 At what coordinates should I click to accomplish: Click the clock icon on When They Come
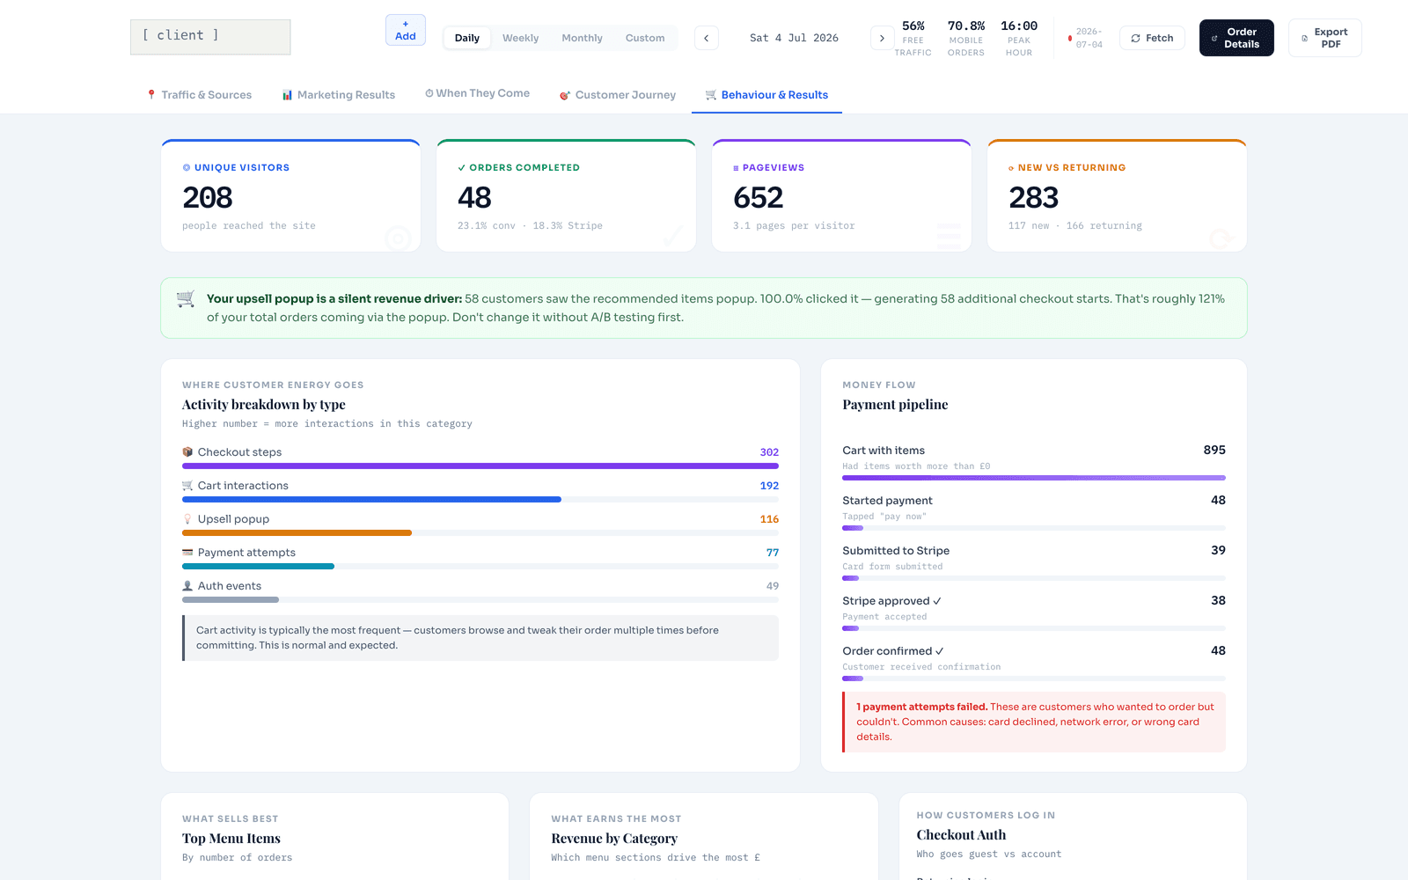[x=429, y=93]
